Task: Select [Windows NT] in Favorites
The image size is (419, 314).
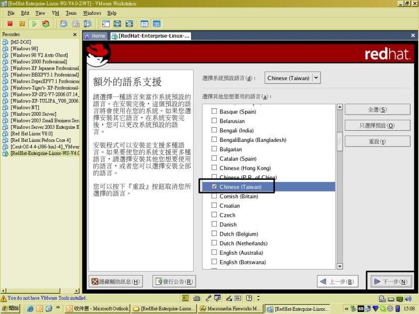Action: pos(25,107)
